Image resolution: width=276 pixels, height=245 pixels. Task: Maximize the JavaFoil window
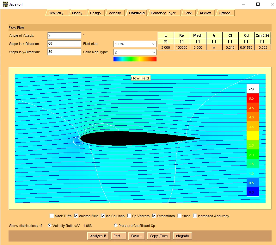(258, 4)
